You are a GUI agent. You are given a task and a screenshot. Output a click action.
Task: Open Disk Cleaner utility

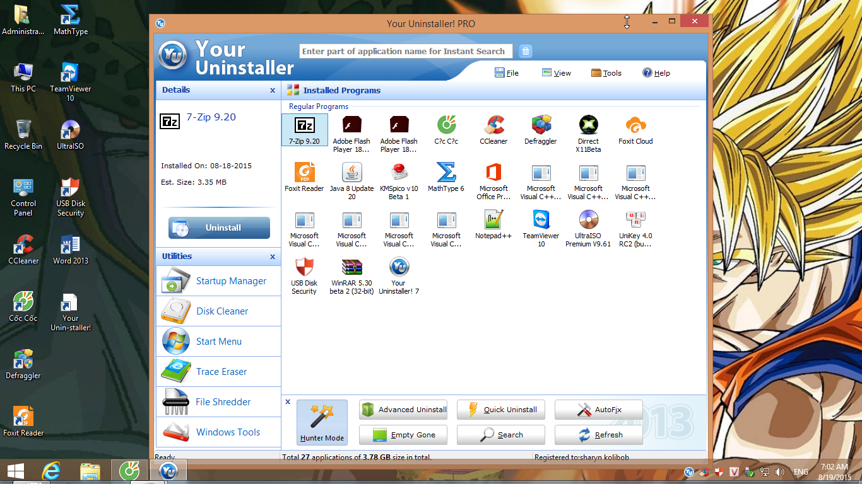click(218, 311)
